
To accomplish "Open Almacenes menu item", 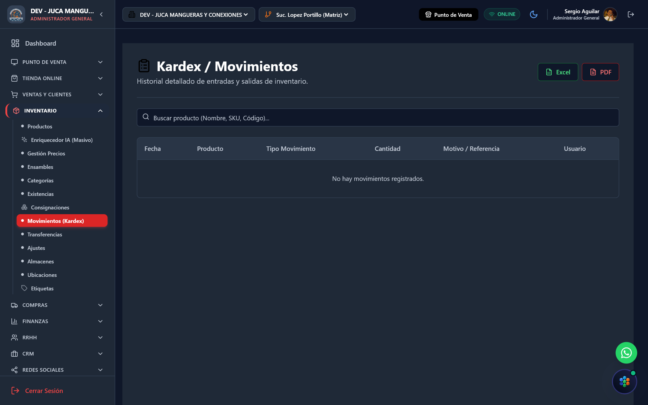I will 62,261.
